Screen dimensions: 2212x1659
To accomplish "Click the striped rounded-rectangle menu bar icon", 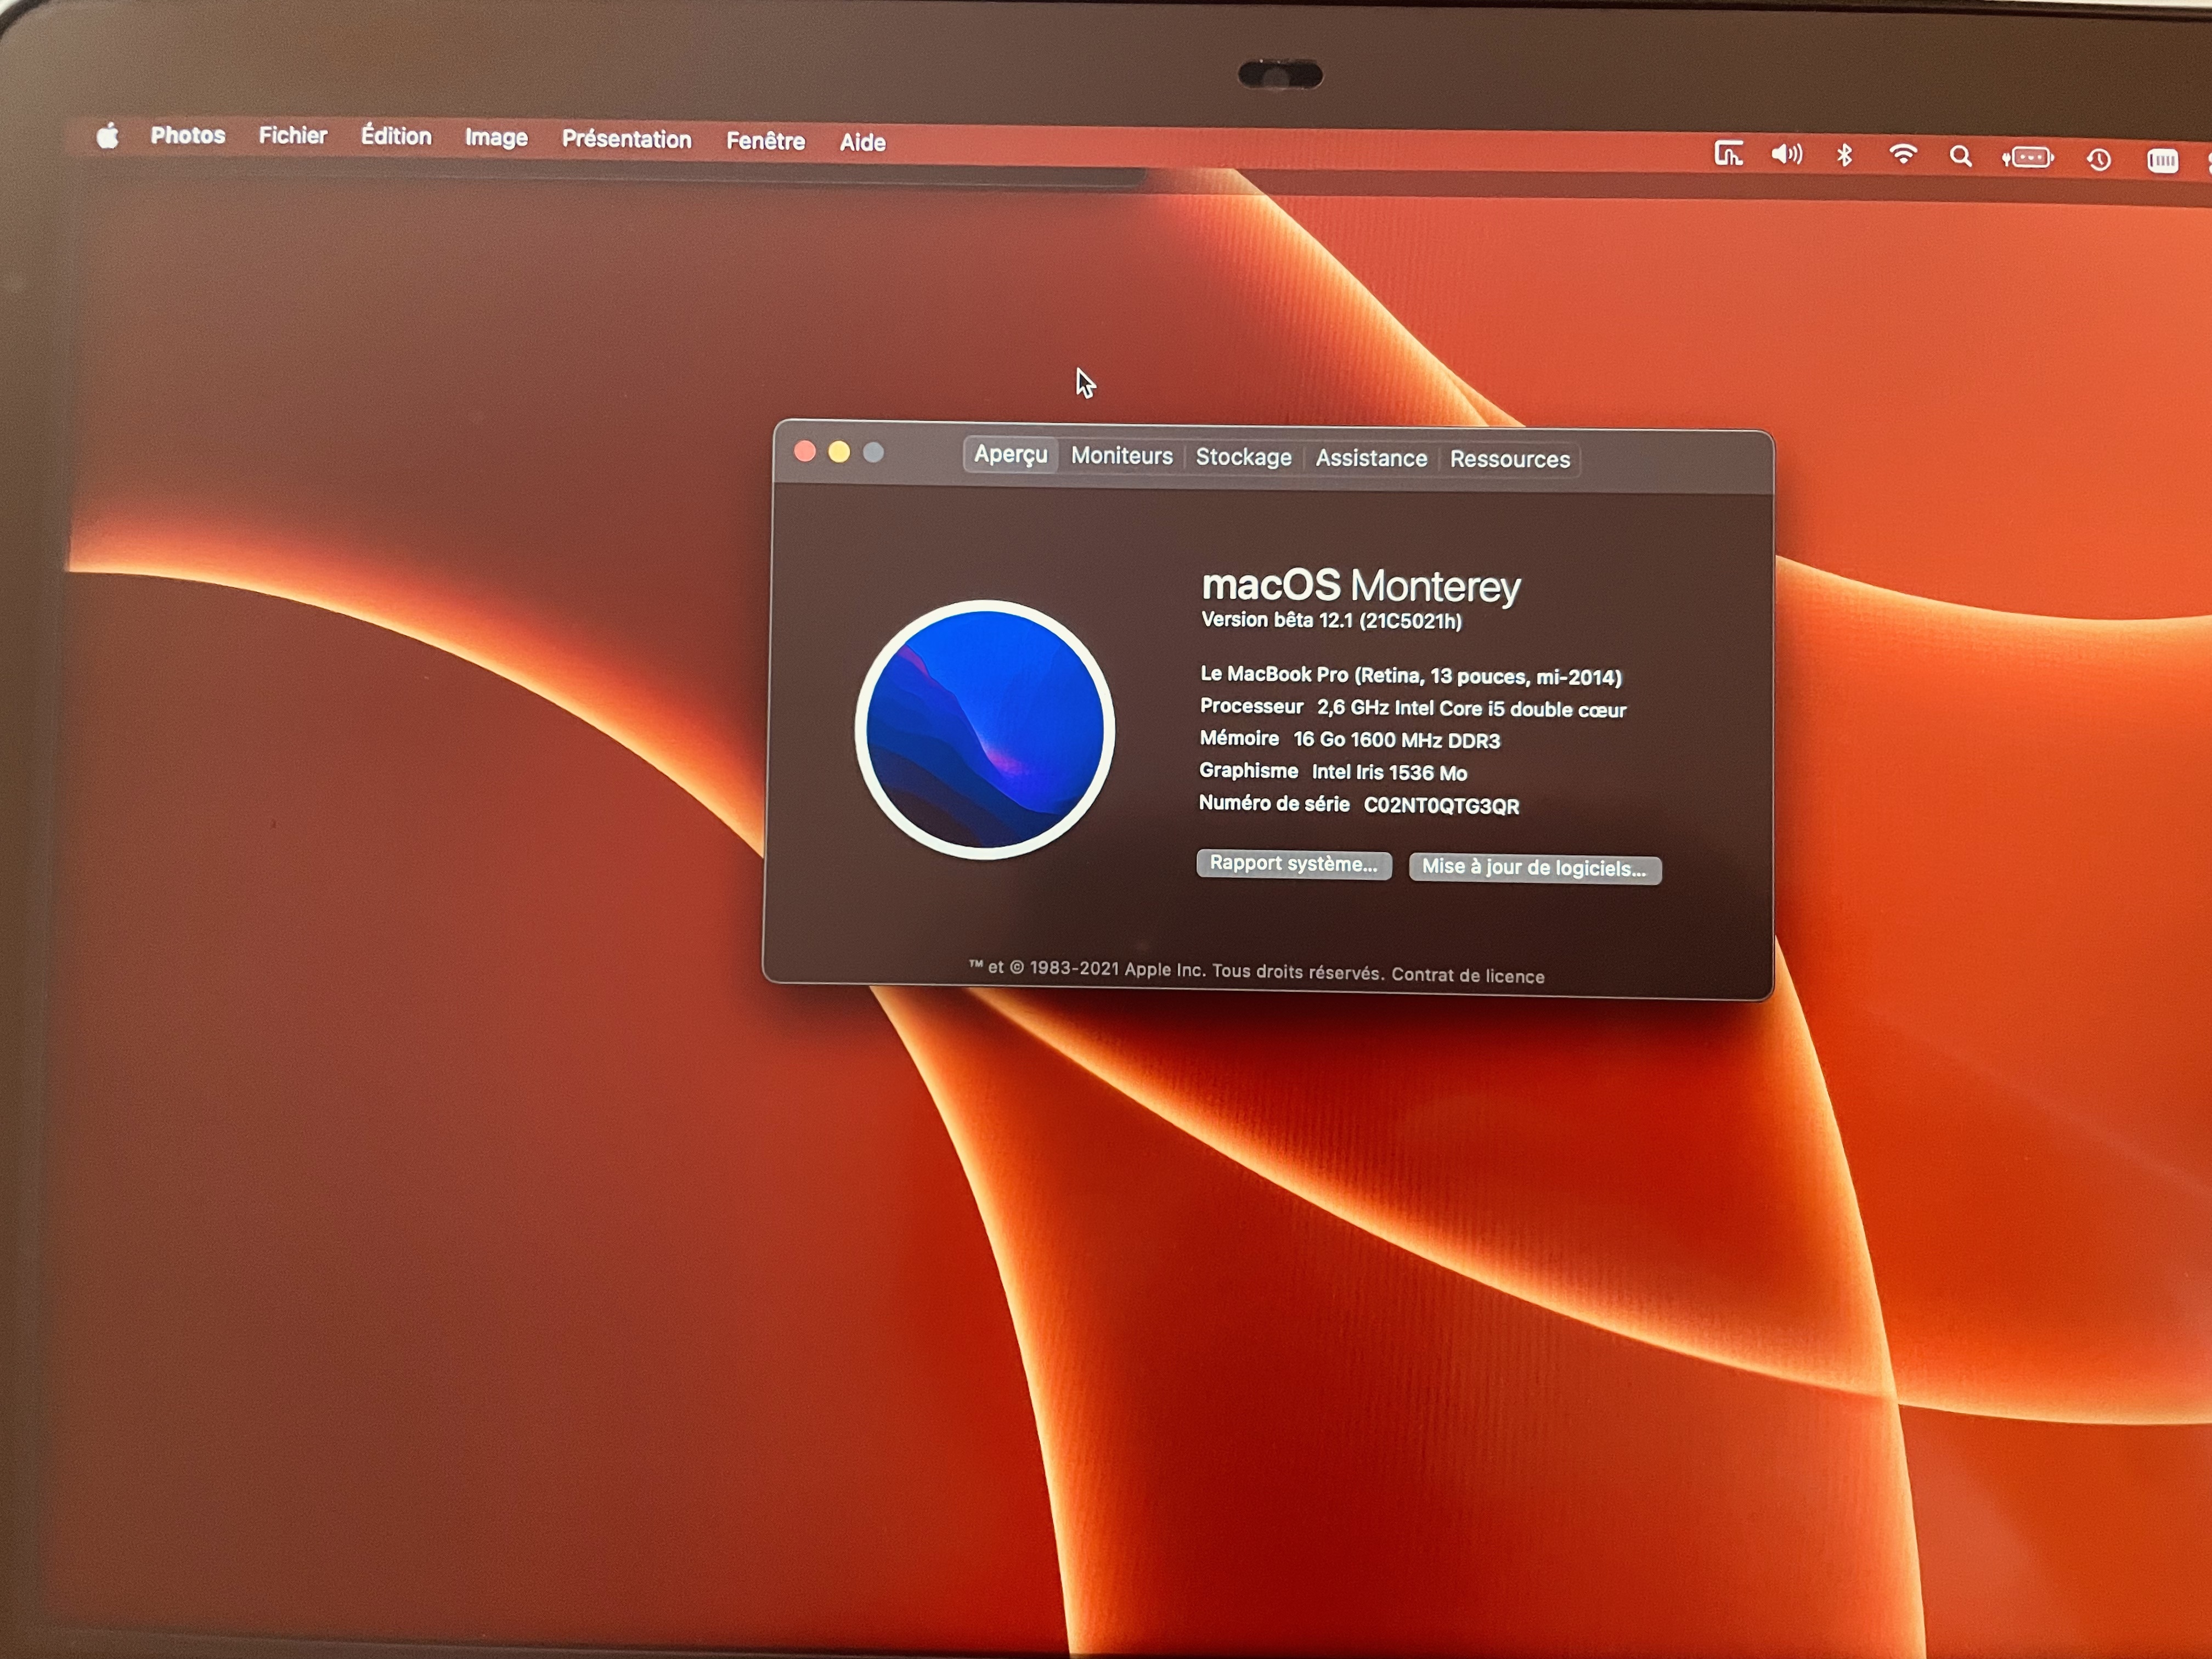I will coord(2163,160).
